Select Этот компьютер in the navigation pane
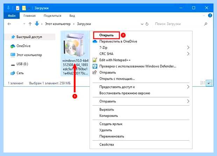217x156 pixels. coord(26,55)
